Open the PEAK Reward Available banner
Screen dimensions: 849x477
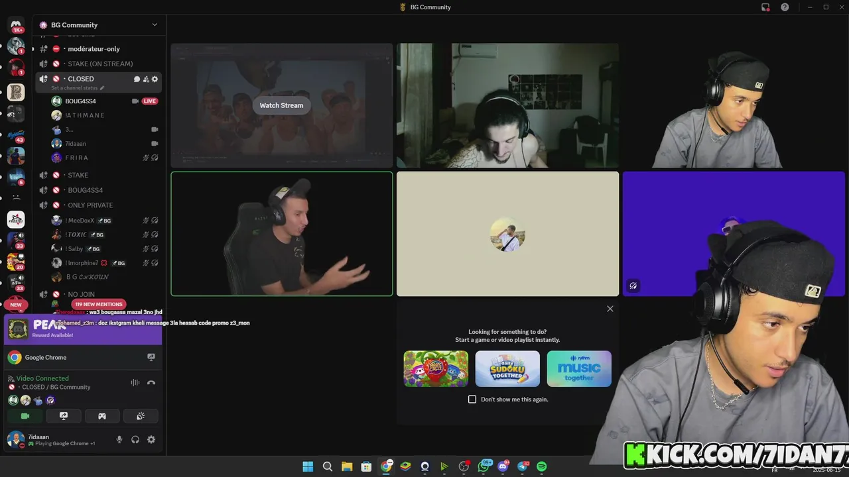point(83,330)
